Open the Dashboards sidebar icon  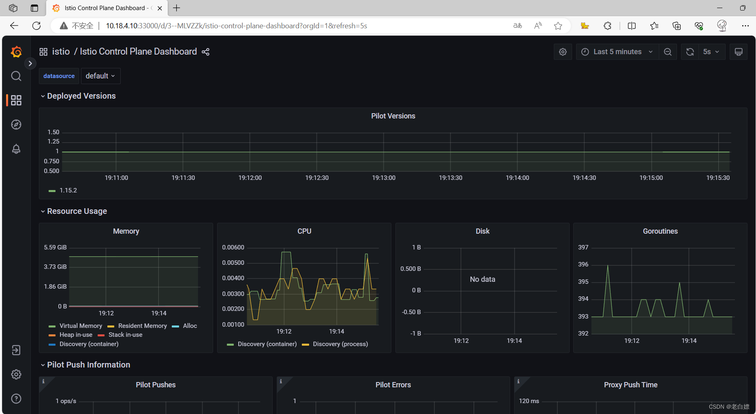[x=16, y=100]
